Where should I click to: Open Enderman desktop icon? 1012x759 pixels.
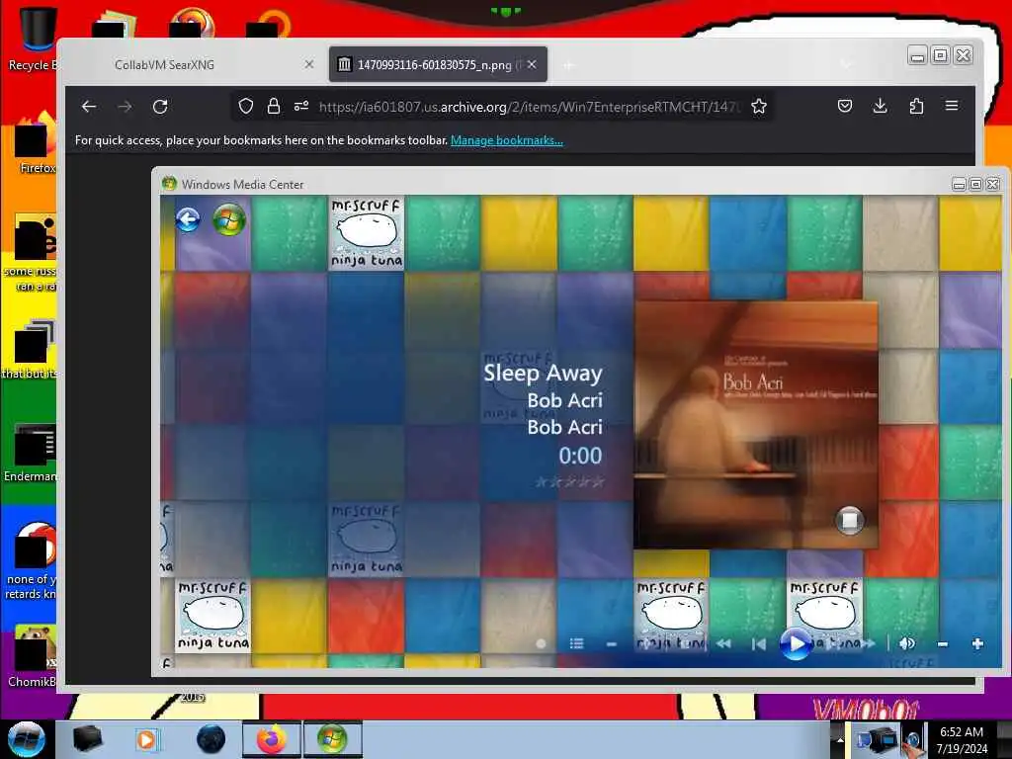point(31,453)
